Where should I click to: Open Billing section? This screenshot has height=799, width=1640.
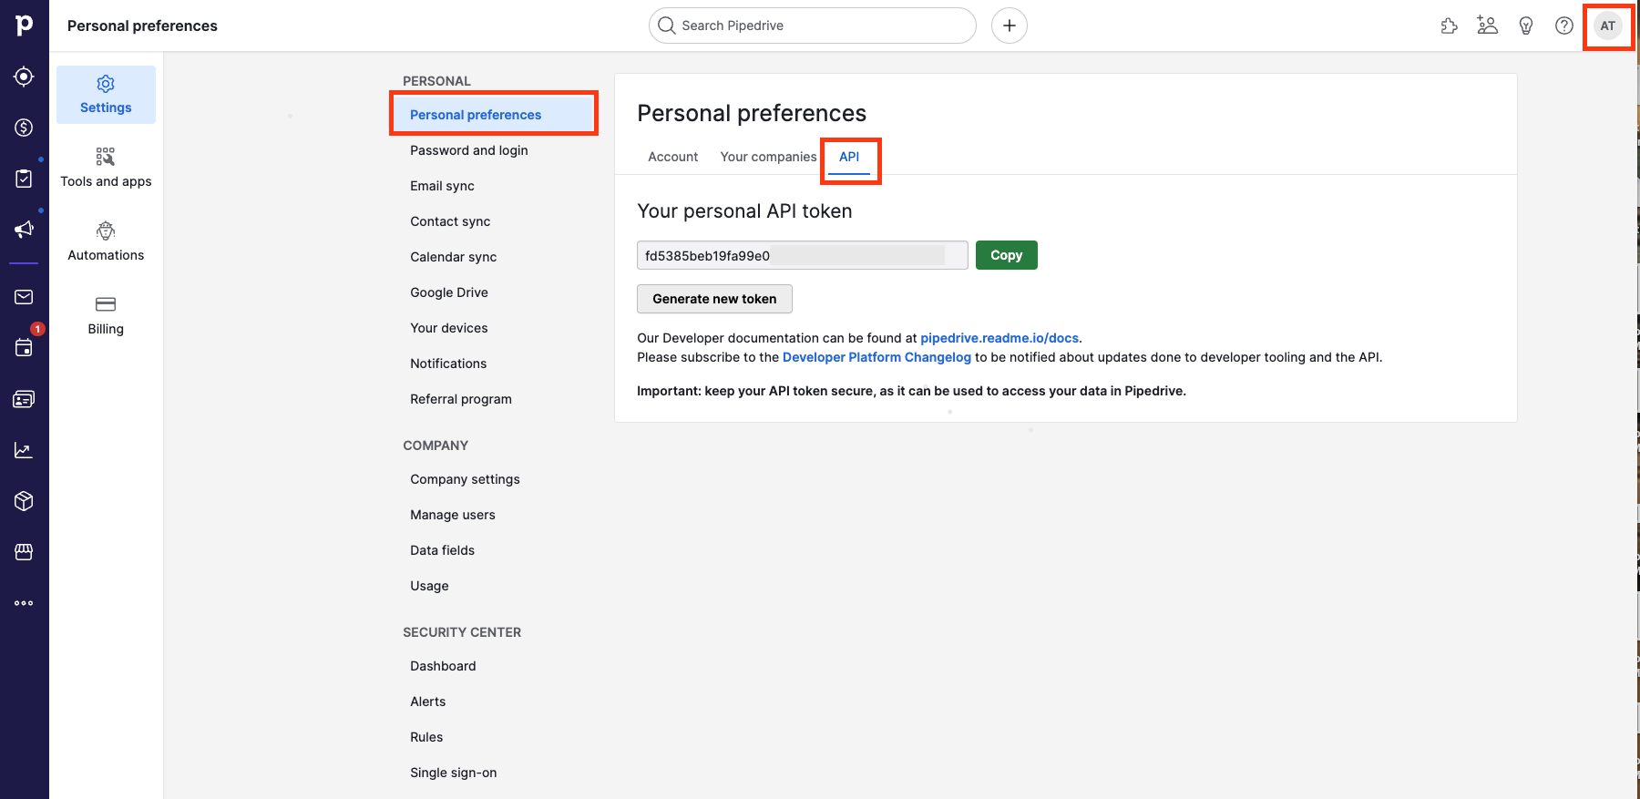pos(106,316)
